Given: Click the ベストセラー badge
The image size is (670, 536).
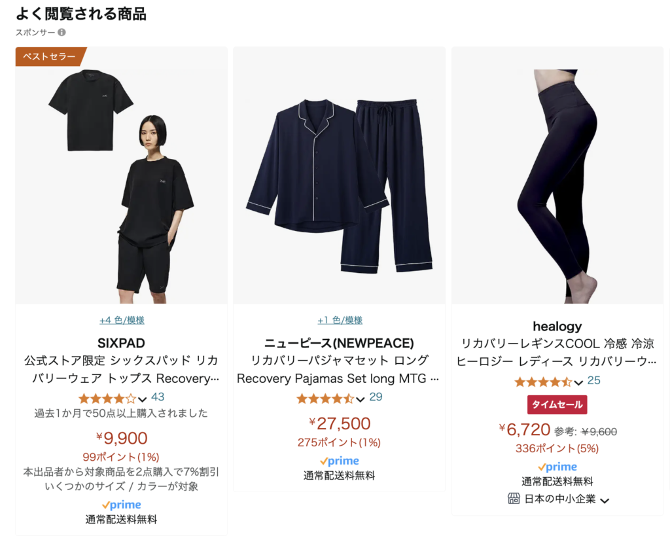Looking at the screenshot, I should coord(50,56).
